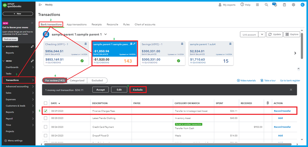Dismiss the Get to know your menu card
308x147 pixels.
[32, 23]
